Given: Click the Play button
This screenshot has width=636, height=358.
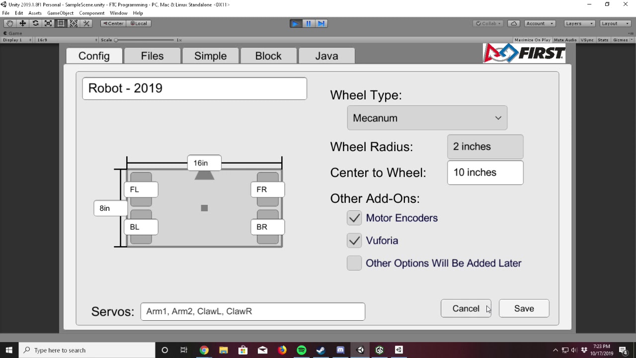Looking at the screenshot, I should click(296, 23).
